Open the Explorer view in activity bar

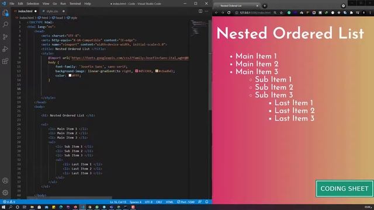pos(5,13)
